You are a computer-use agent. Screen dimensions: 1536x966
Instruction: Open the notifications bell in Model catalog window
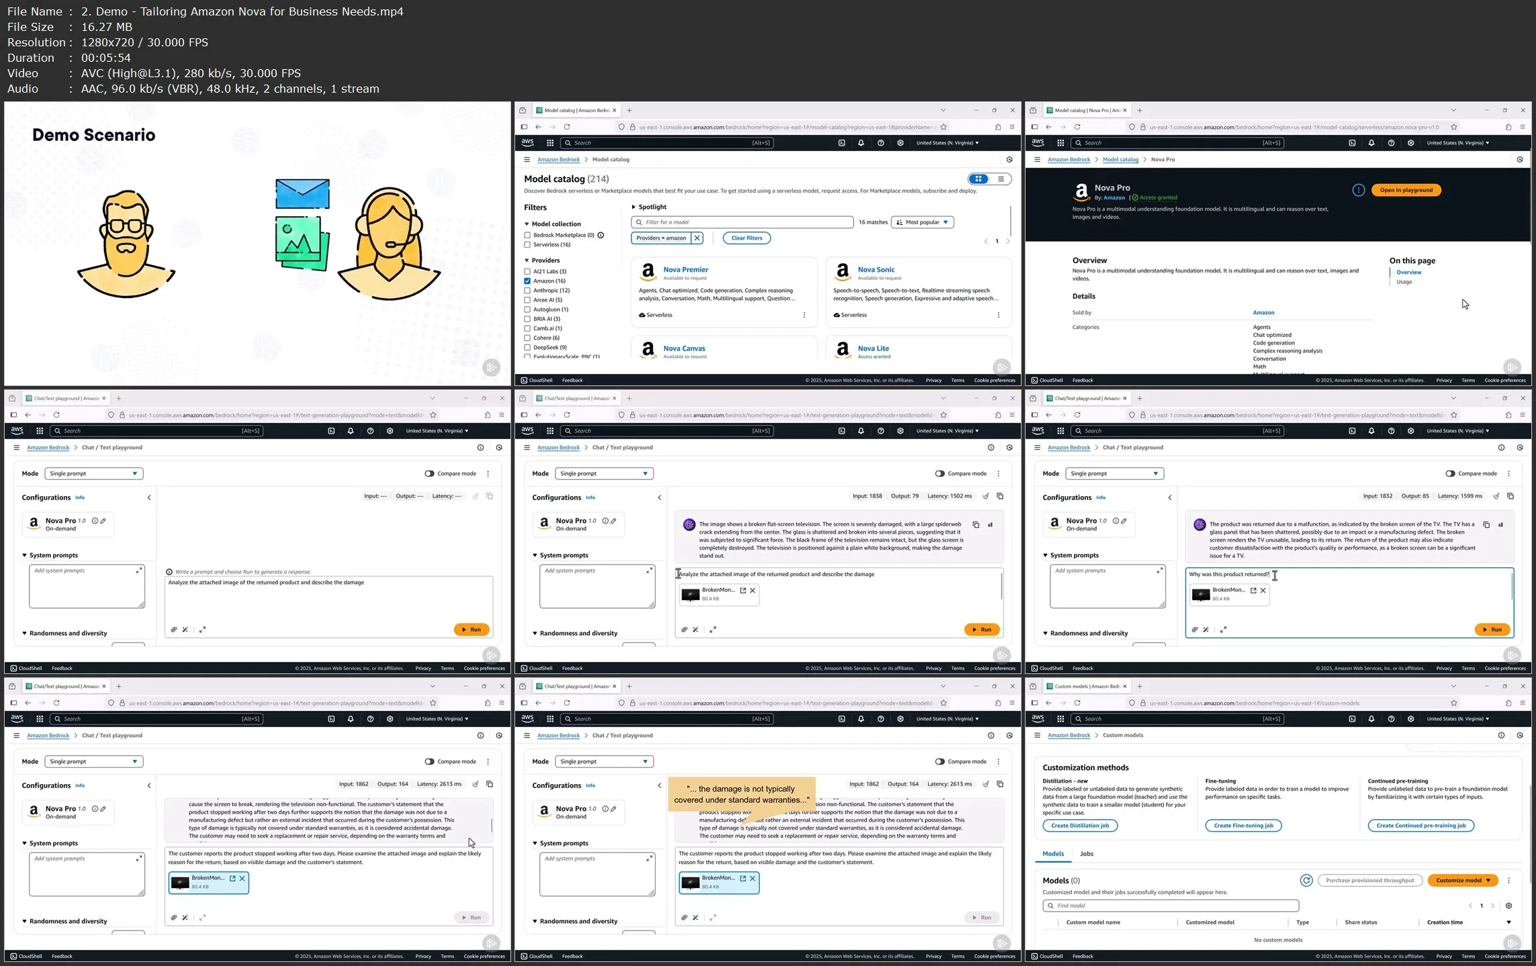point(861,143)
